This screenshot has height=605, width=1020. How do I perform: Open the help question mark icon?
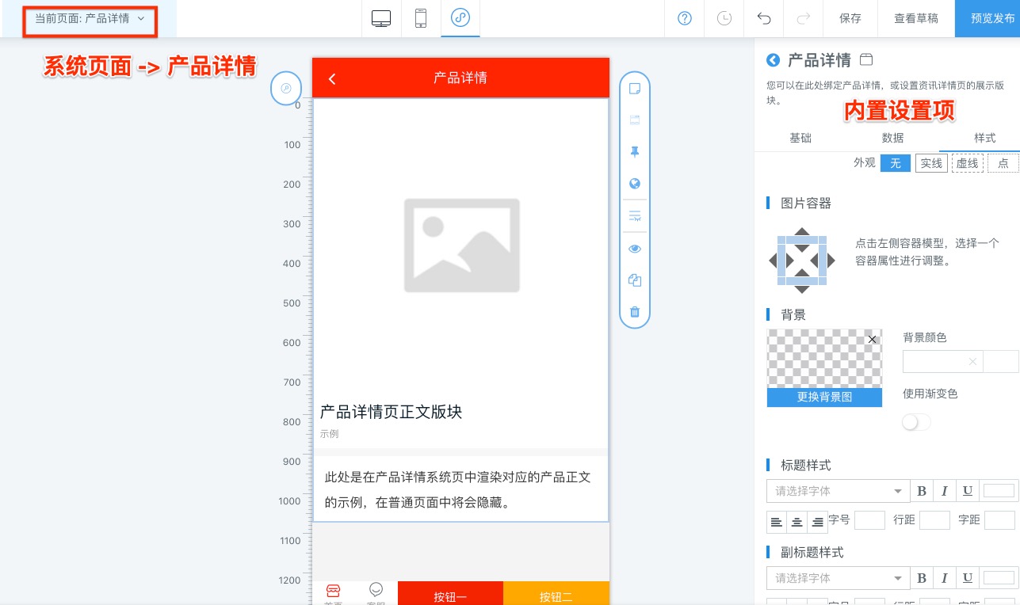click(x=685, y=18)
